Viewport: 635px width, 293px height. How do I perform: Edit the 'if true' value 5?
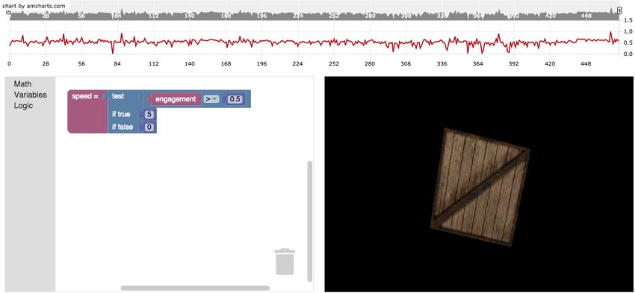point(149,114)
